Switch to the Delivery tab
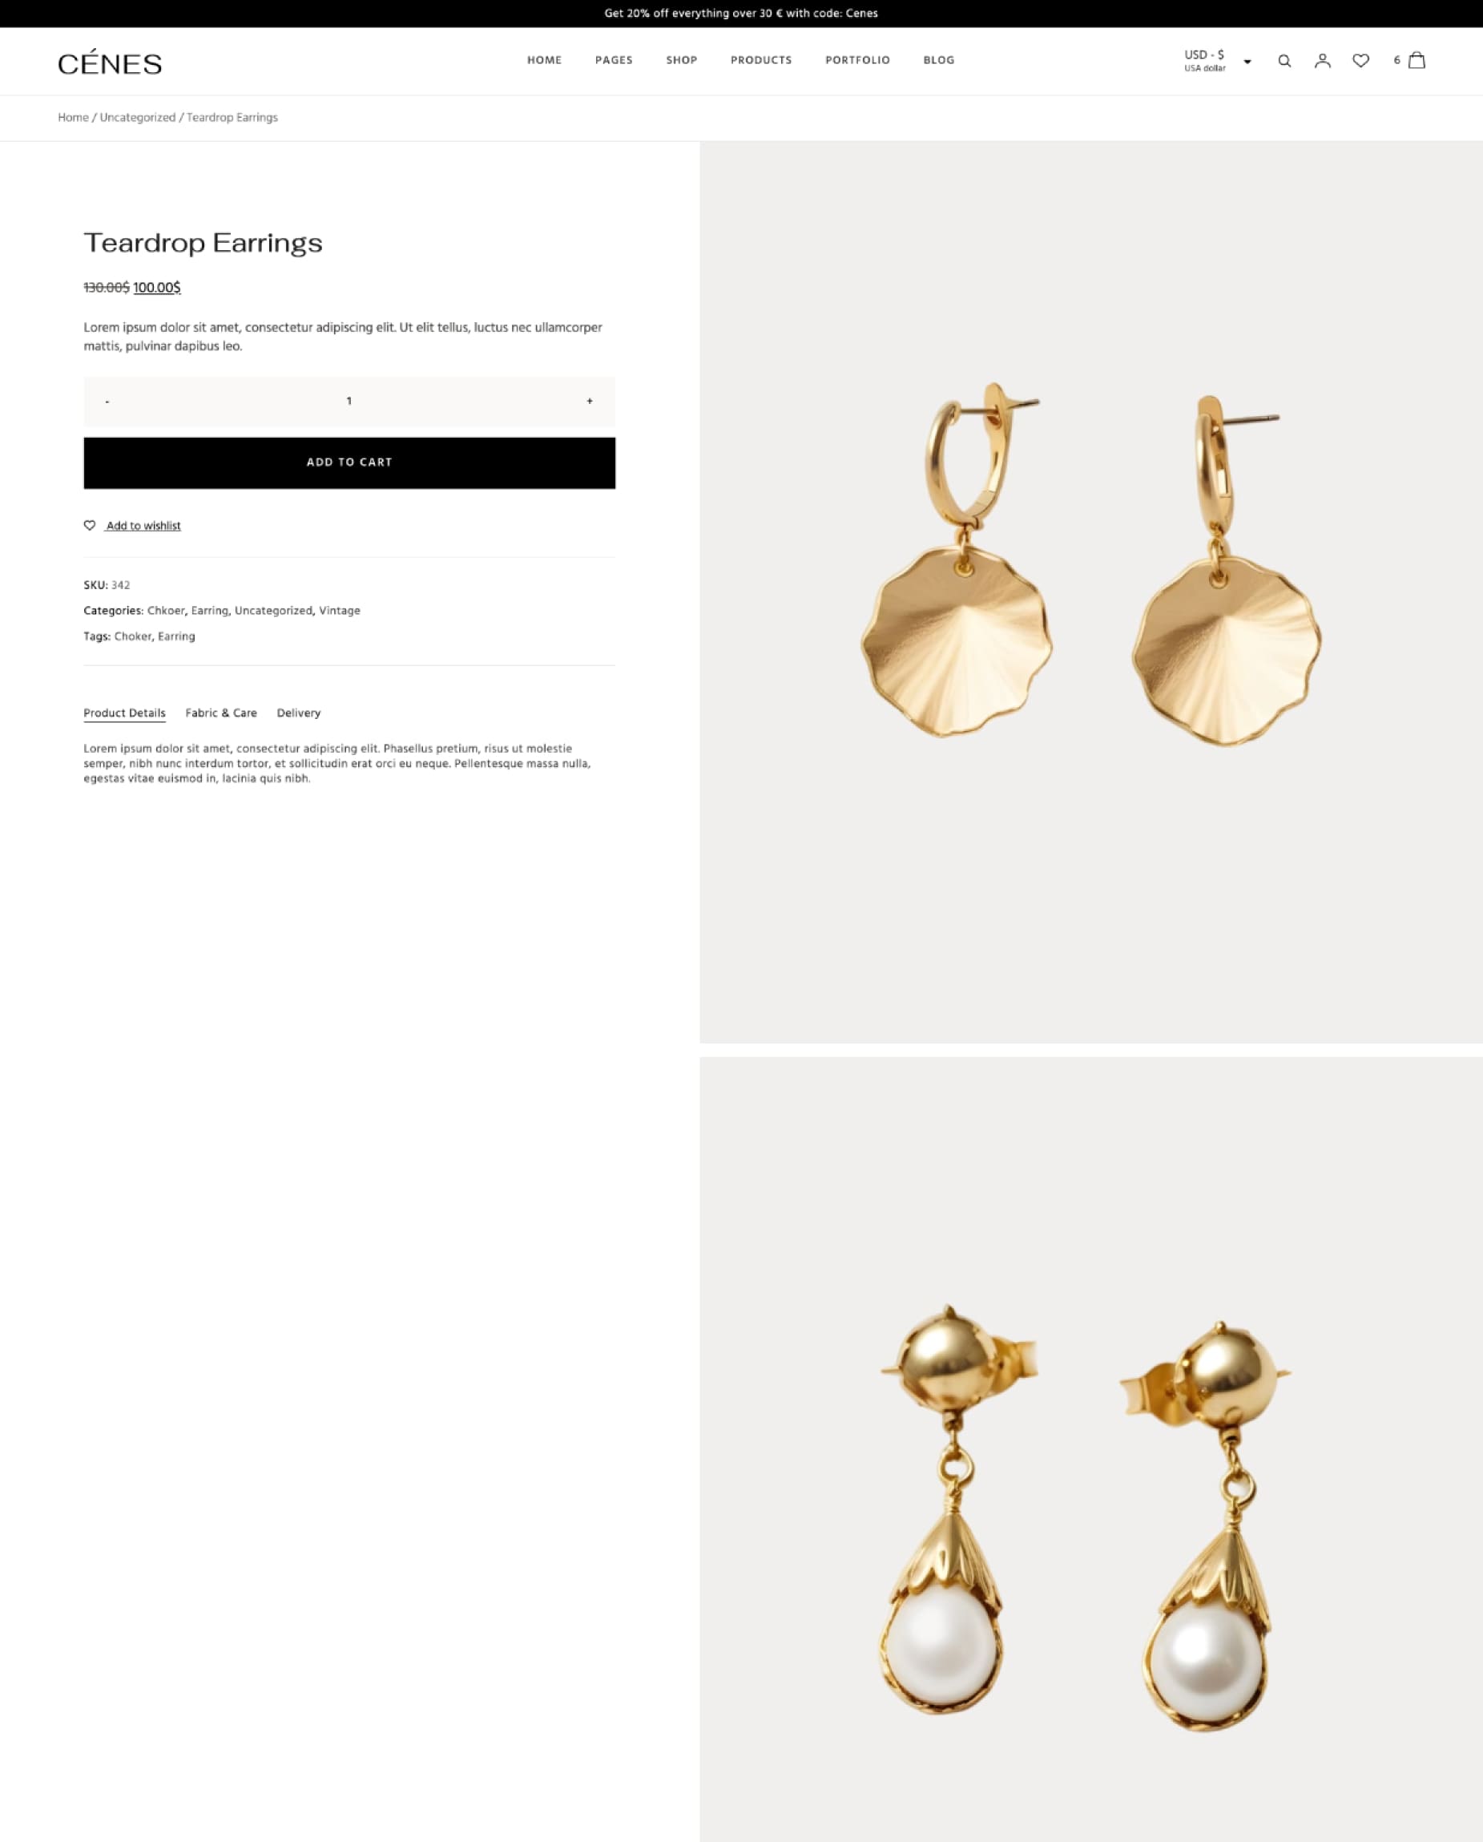 click(299, 713)
